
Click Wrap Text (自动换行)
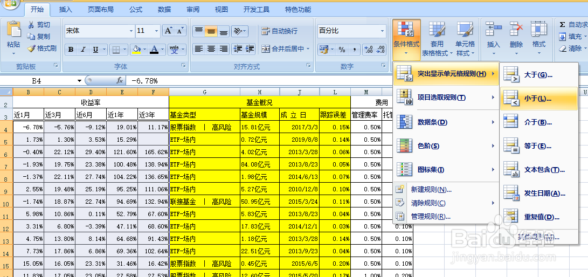point(279,31)
